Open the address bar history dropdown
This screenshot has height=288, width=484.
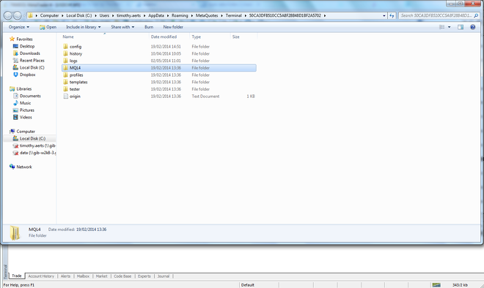[x=384, y=15]
